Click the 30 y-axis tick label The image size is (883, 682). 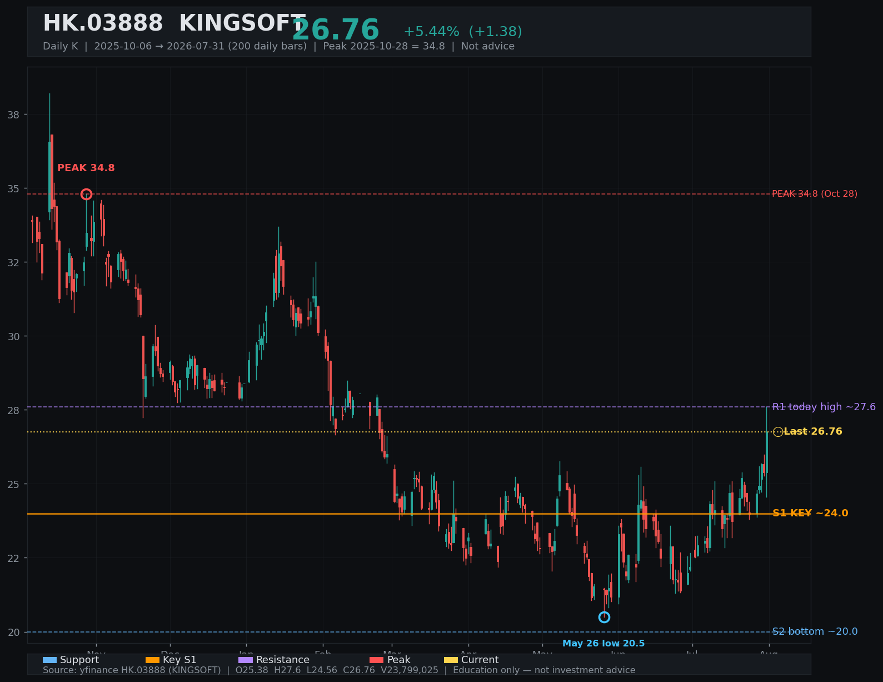(x=13, y=336)
